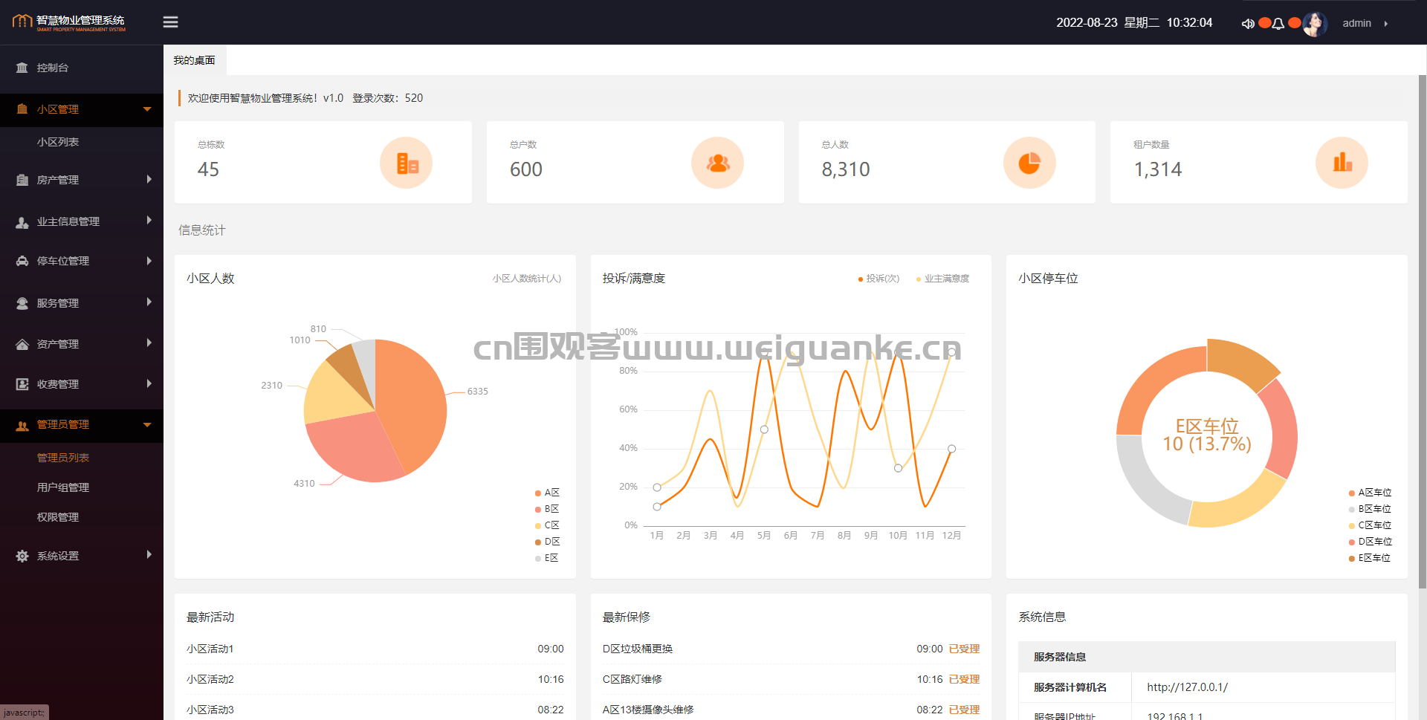Image resolution: width=1427 pixels, height=720 pixels.
Task: Toggle C区 in the pie legend
Action: (547, 525)
